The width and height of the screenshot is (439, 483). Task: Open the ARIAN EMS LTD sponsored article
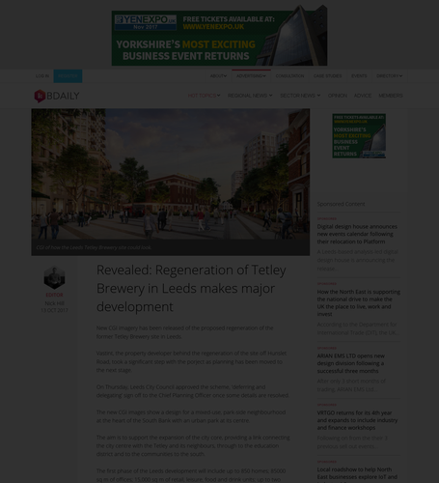click(350, 363)
